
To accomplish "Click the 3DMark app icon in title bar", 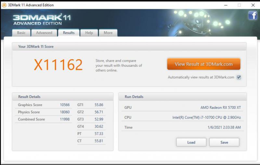I will (x=4, y=5).
